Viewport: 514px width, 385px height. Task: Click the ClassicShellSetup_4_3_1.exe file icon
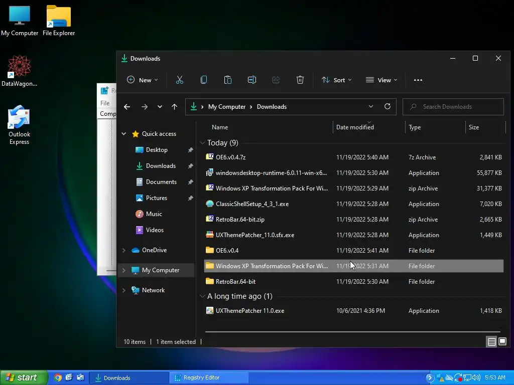(210, 204)
